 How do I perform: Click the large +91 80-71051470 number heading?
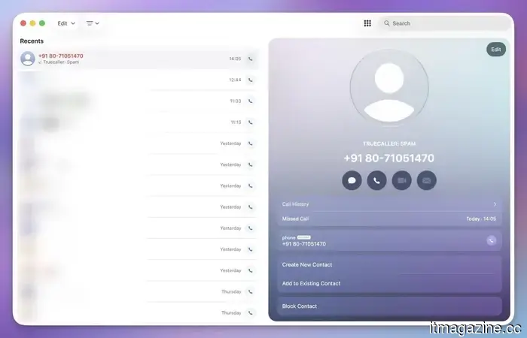point(389,158)
